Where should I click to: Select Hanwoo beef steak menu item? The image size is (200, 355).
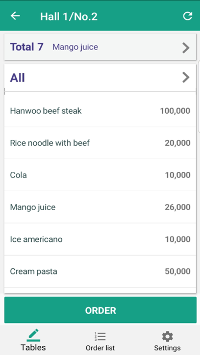pos(100,111)
